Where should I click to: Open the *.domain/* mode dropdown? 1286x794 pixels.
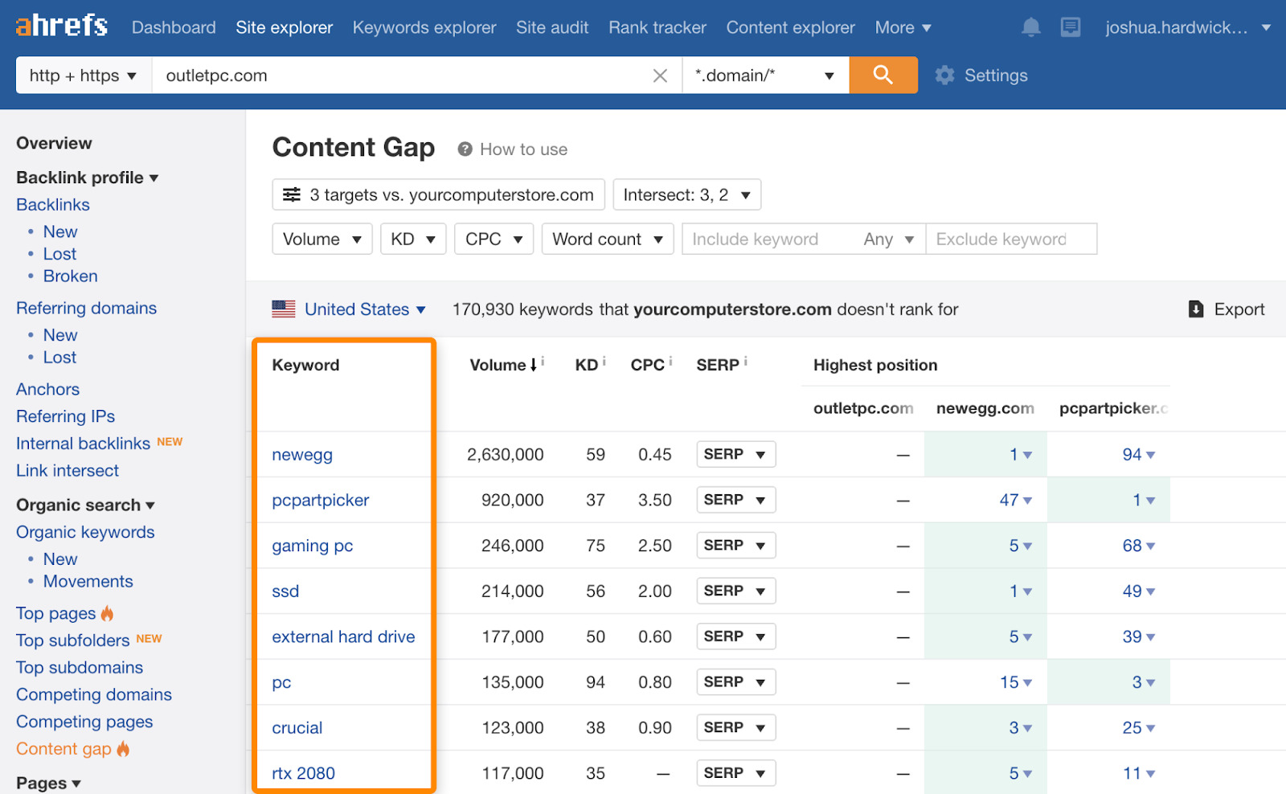point(765,76)
